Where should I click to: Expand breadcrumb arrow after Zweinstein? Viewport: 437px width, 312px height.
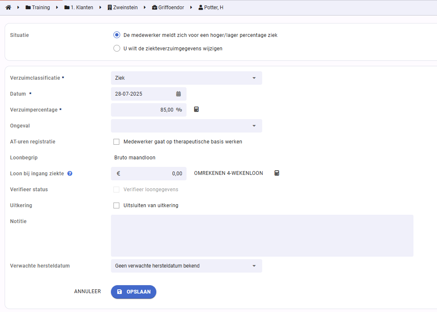145,8
